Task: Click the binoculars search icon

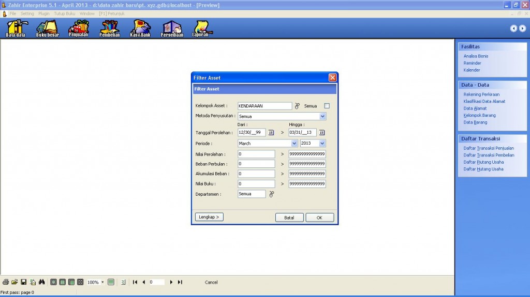Action: coord(41,282)
